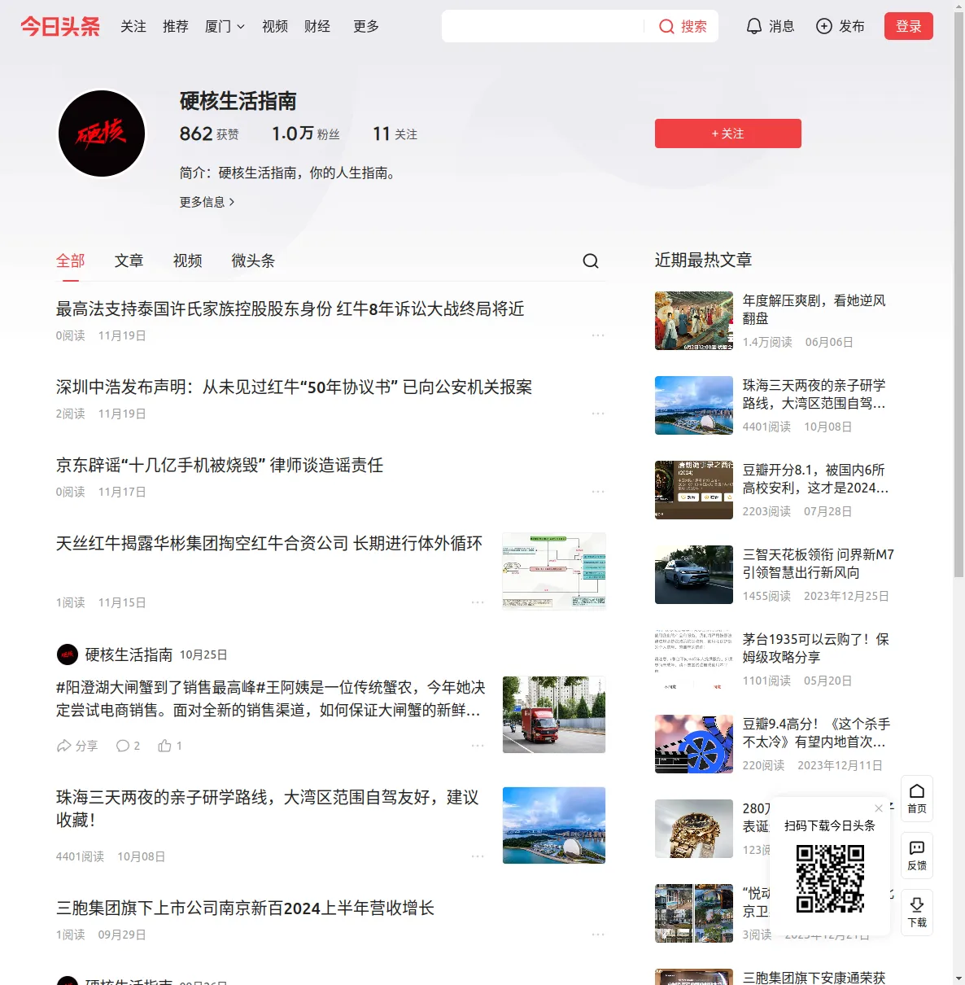The width and height of the screenshot is (965, 985).
Task: Expand the 厦门 city dropdown
Action: coord(225,26)
